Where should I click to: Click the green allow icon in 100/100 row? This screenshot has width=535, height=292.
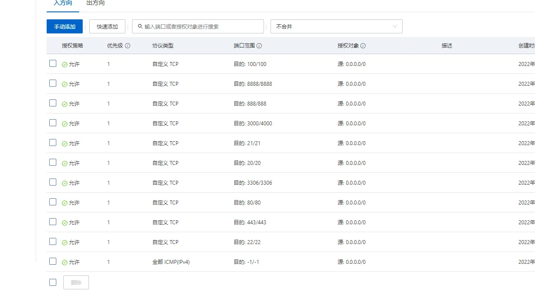coord(65,65)
